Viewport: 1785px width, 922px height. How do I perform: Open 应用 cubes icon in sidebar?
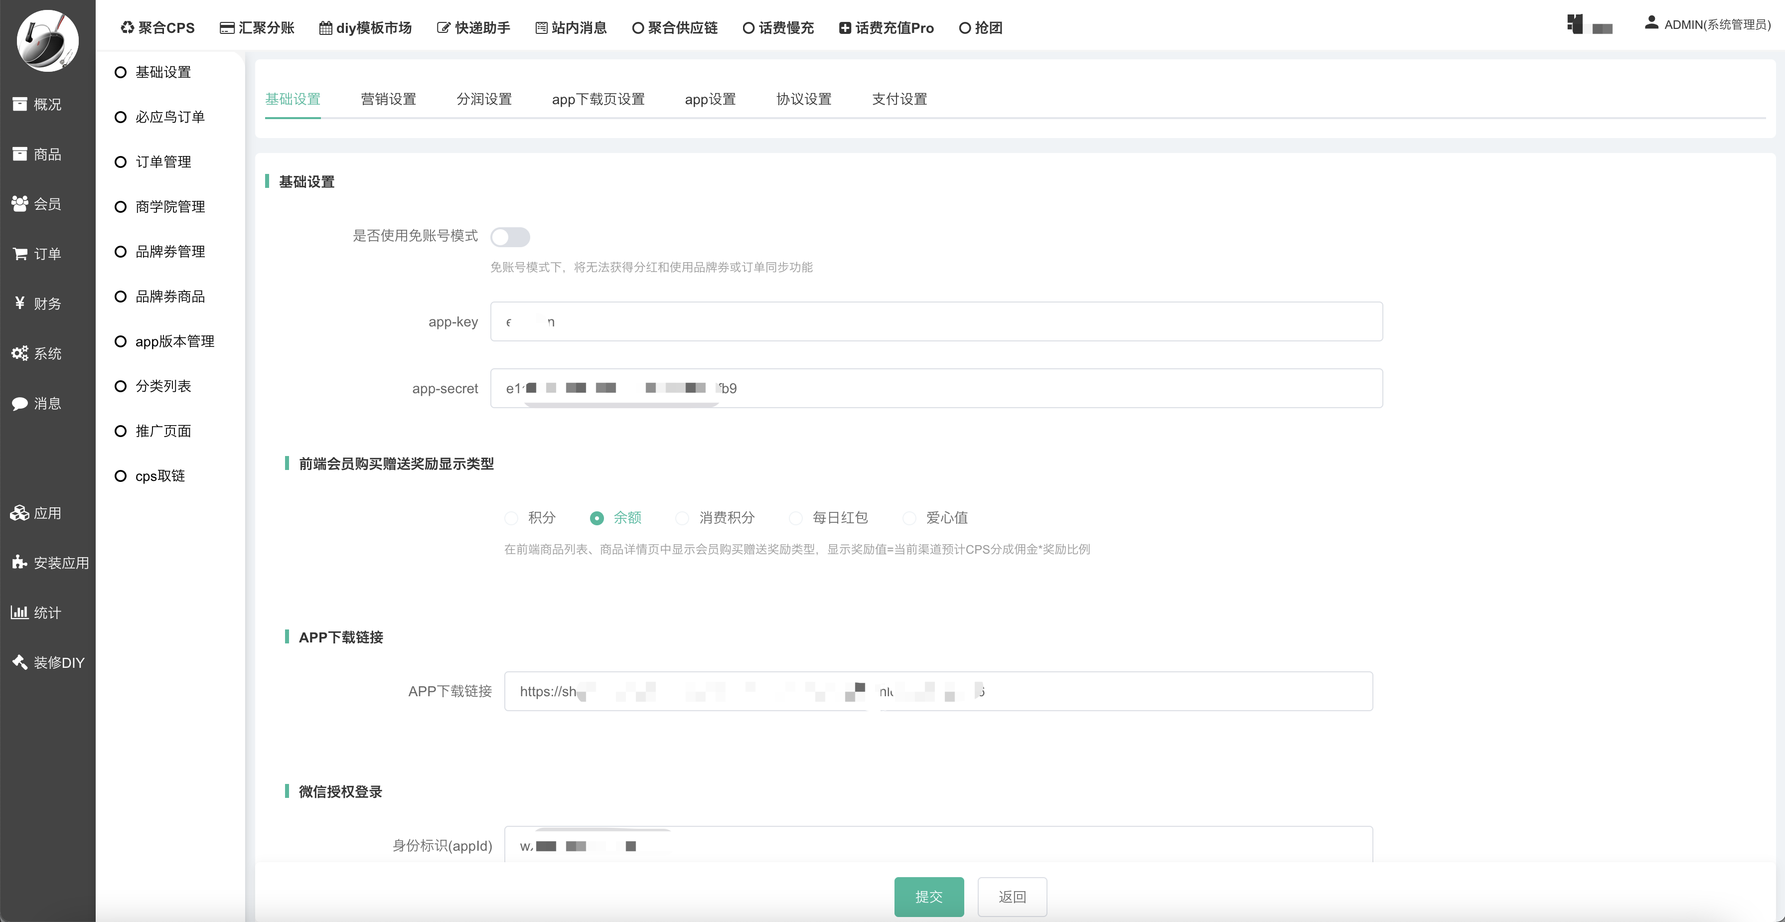coord(20,513)
